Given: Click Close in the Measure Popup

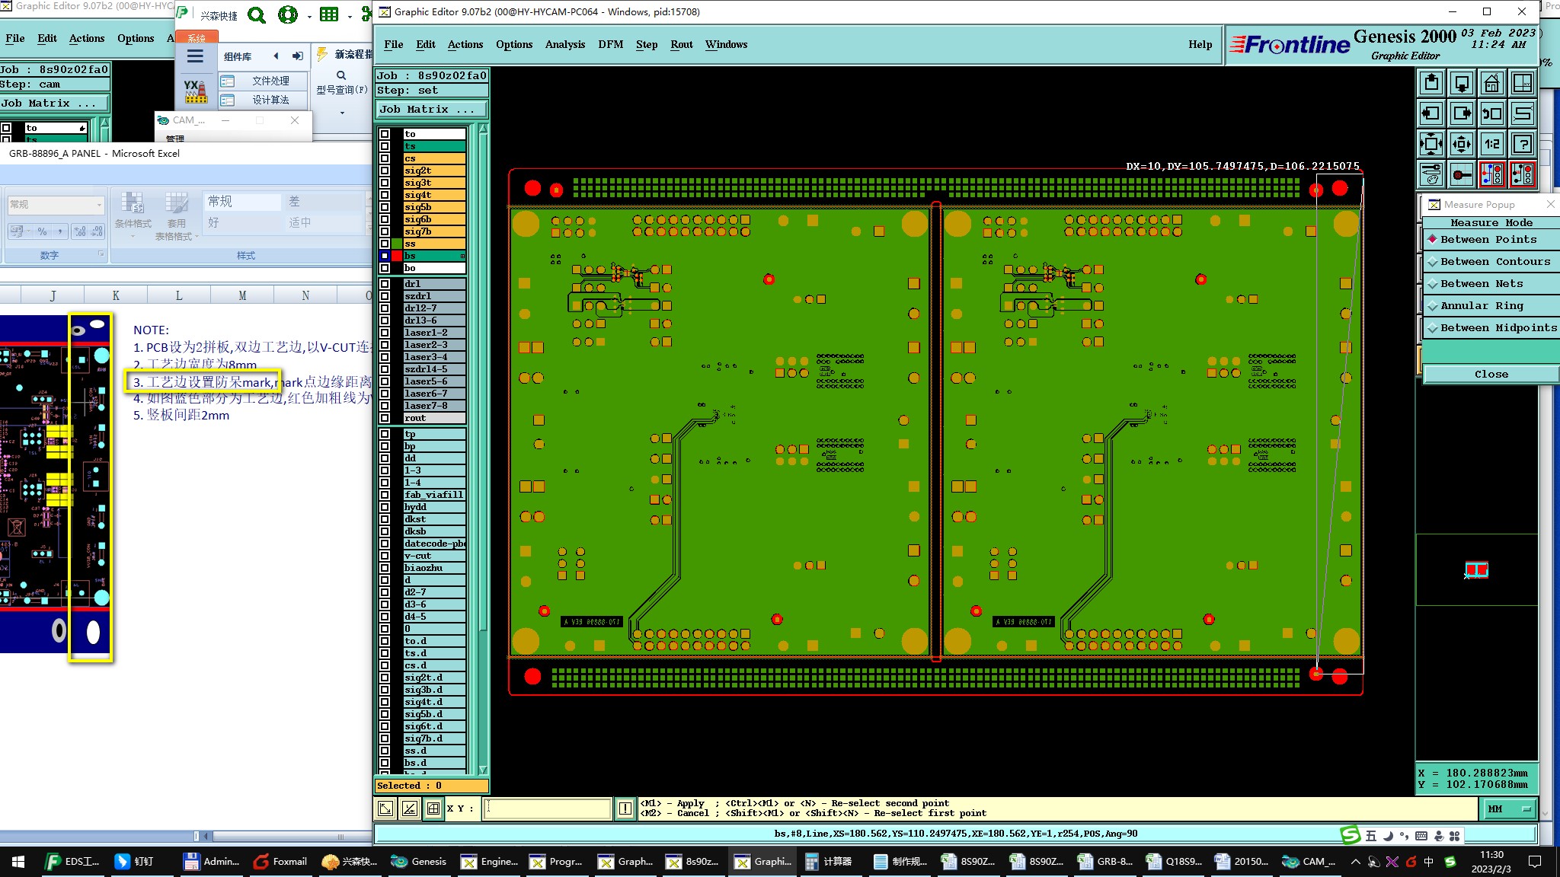Looking at the screenshot, I should pos(1491,374).
